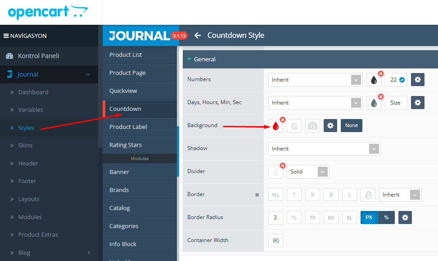
Task: Open Product List styles
Action: click(x=140, y=55)
